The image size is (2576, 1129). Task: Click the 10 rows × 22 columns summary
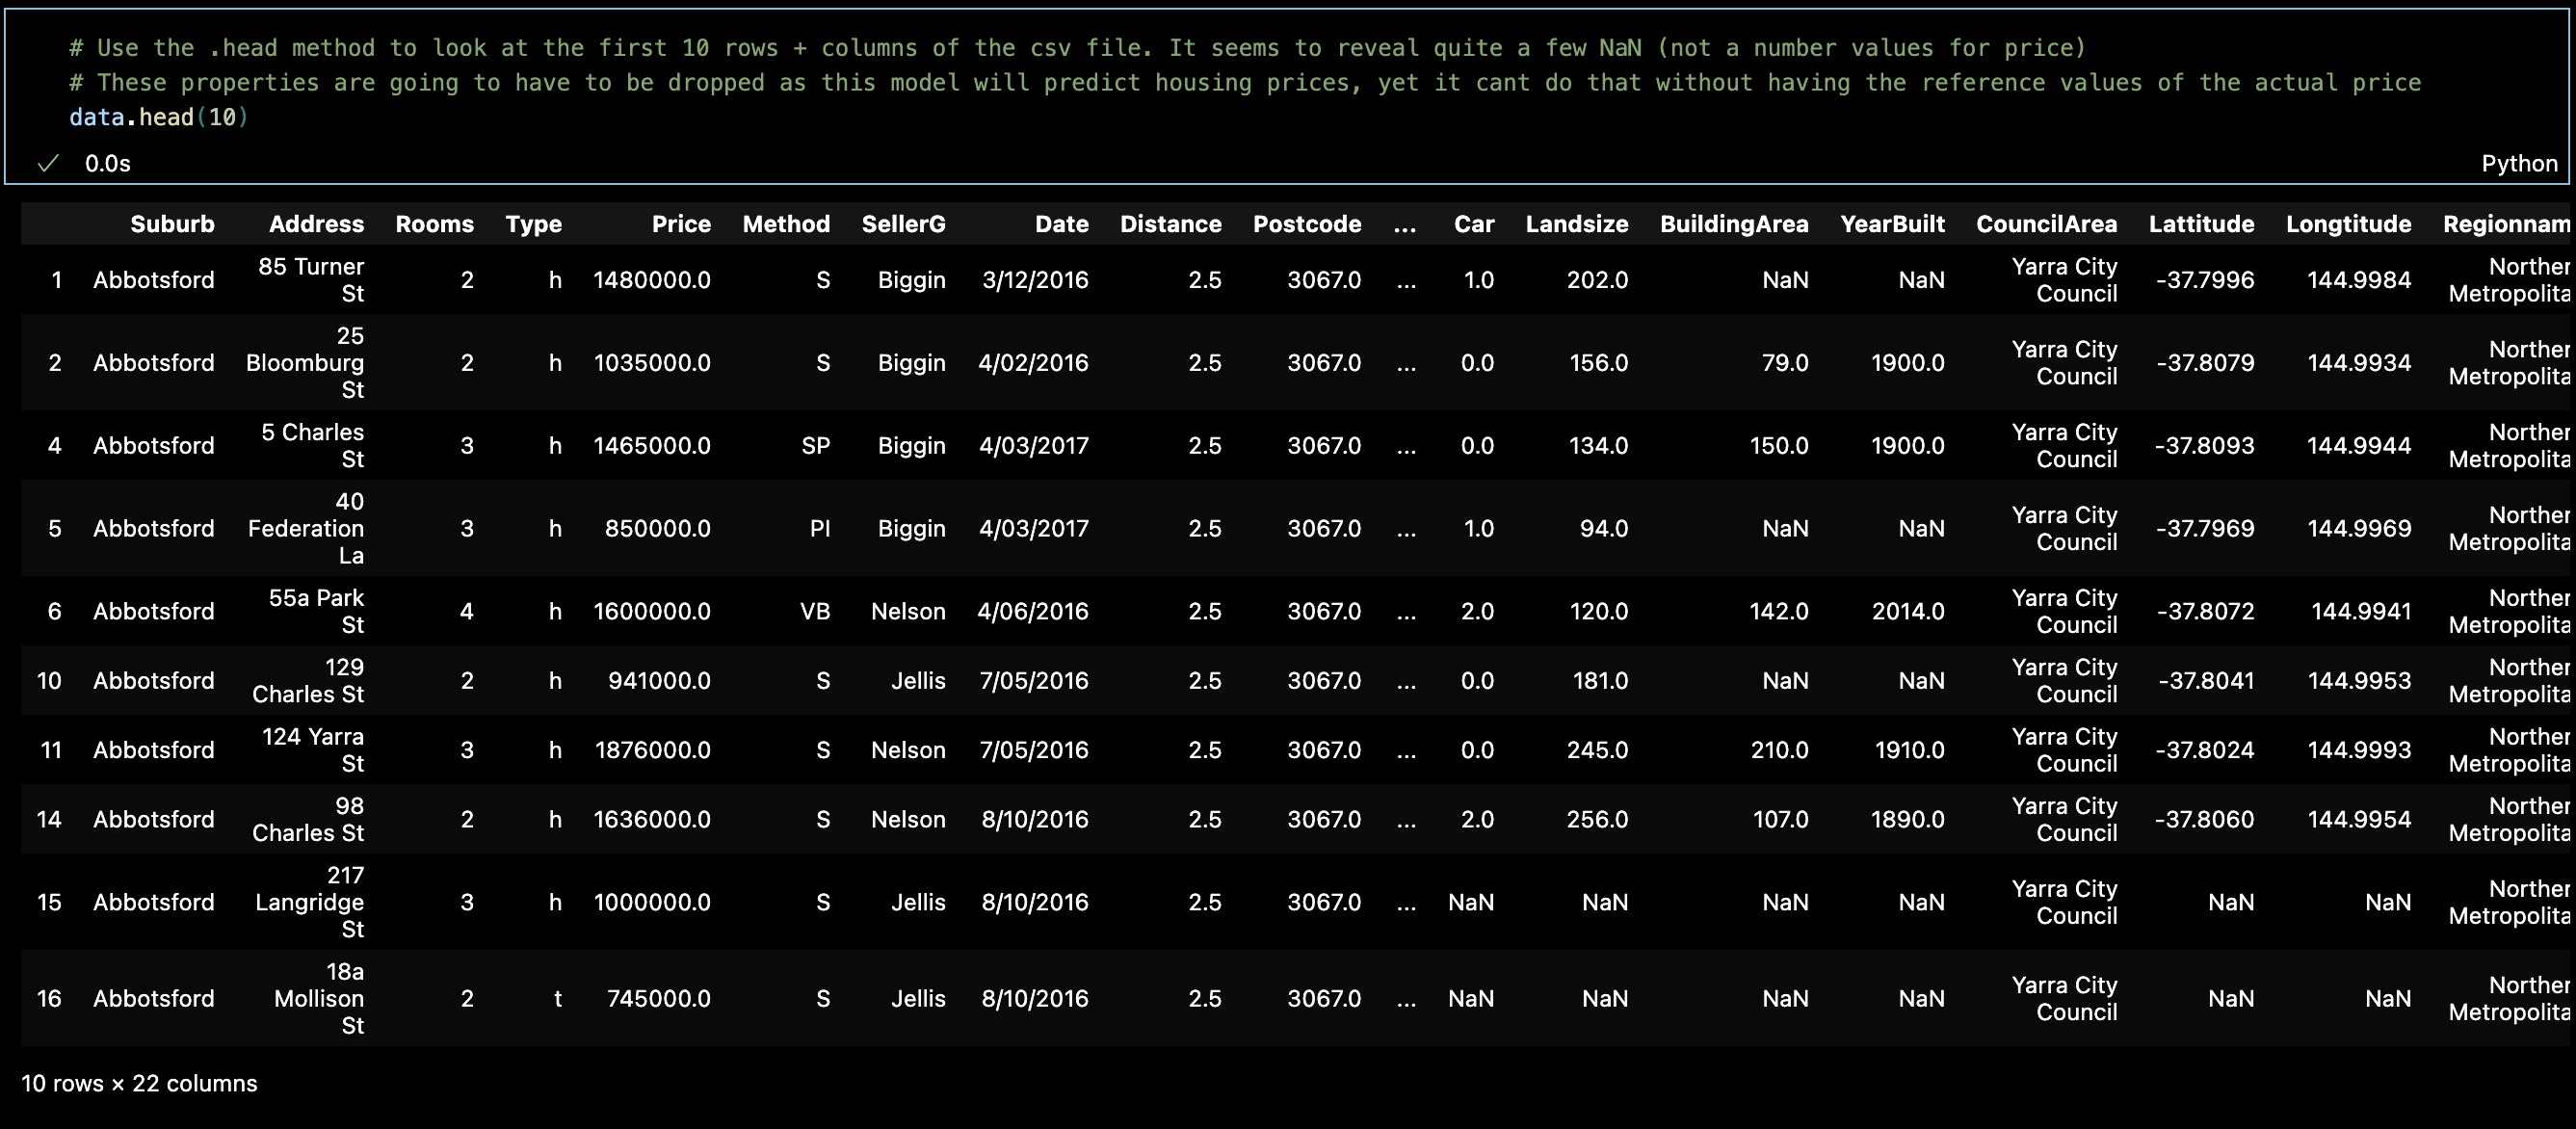139,1083
